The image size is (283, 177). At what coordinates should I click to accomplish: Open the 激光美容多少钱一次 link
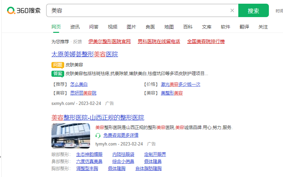point(180,84)
